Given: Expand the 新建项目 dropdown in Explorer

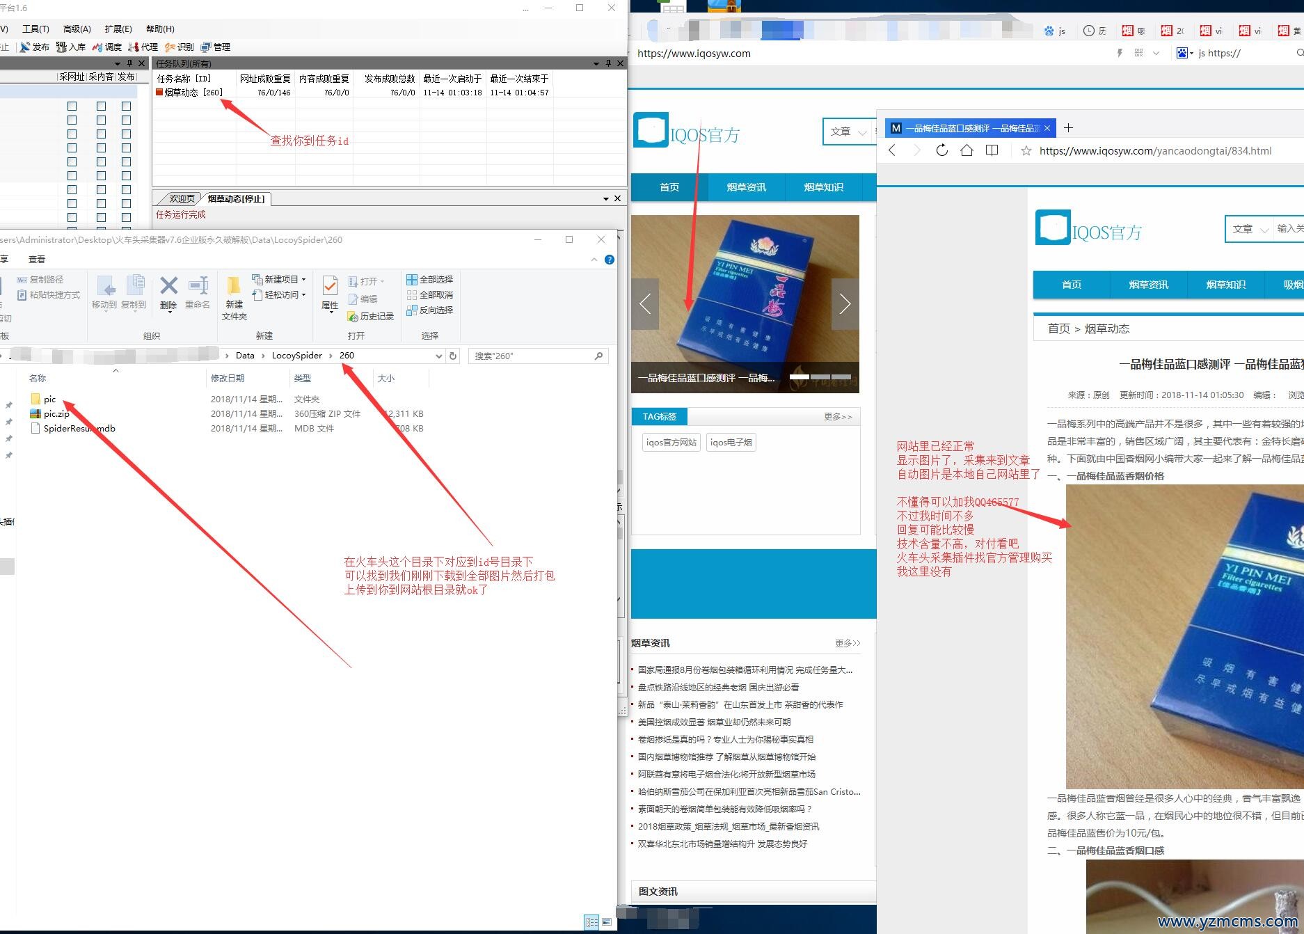Looking at the screenshot, I should [x=303, y=280].
